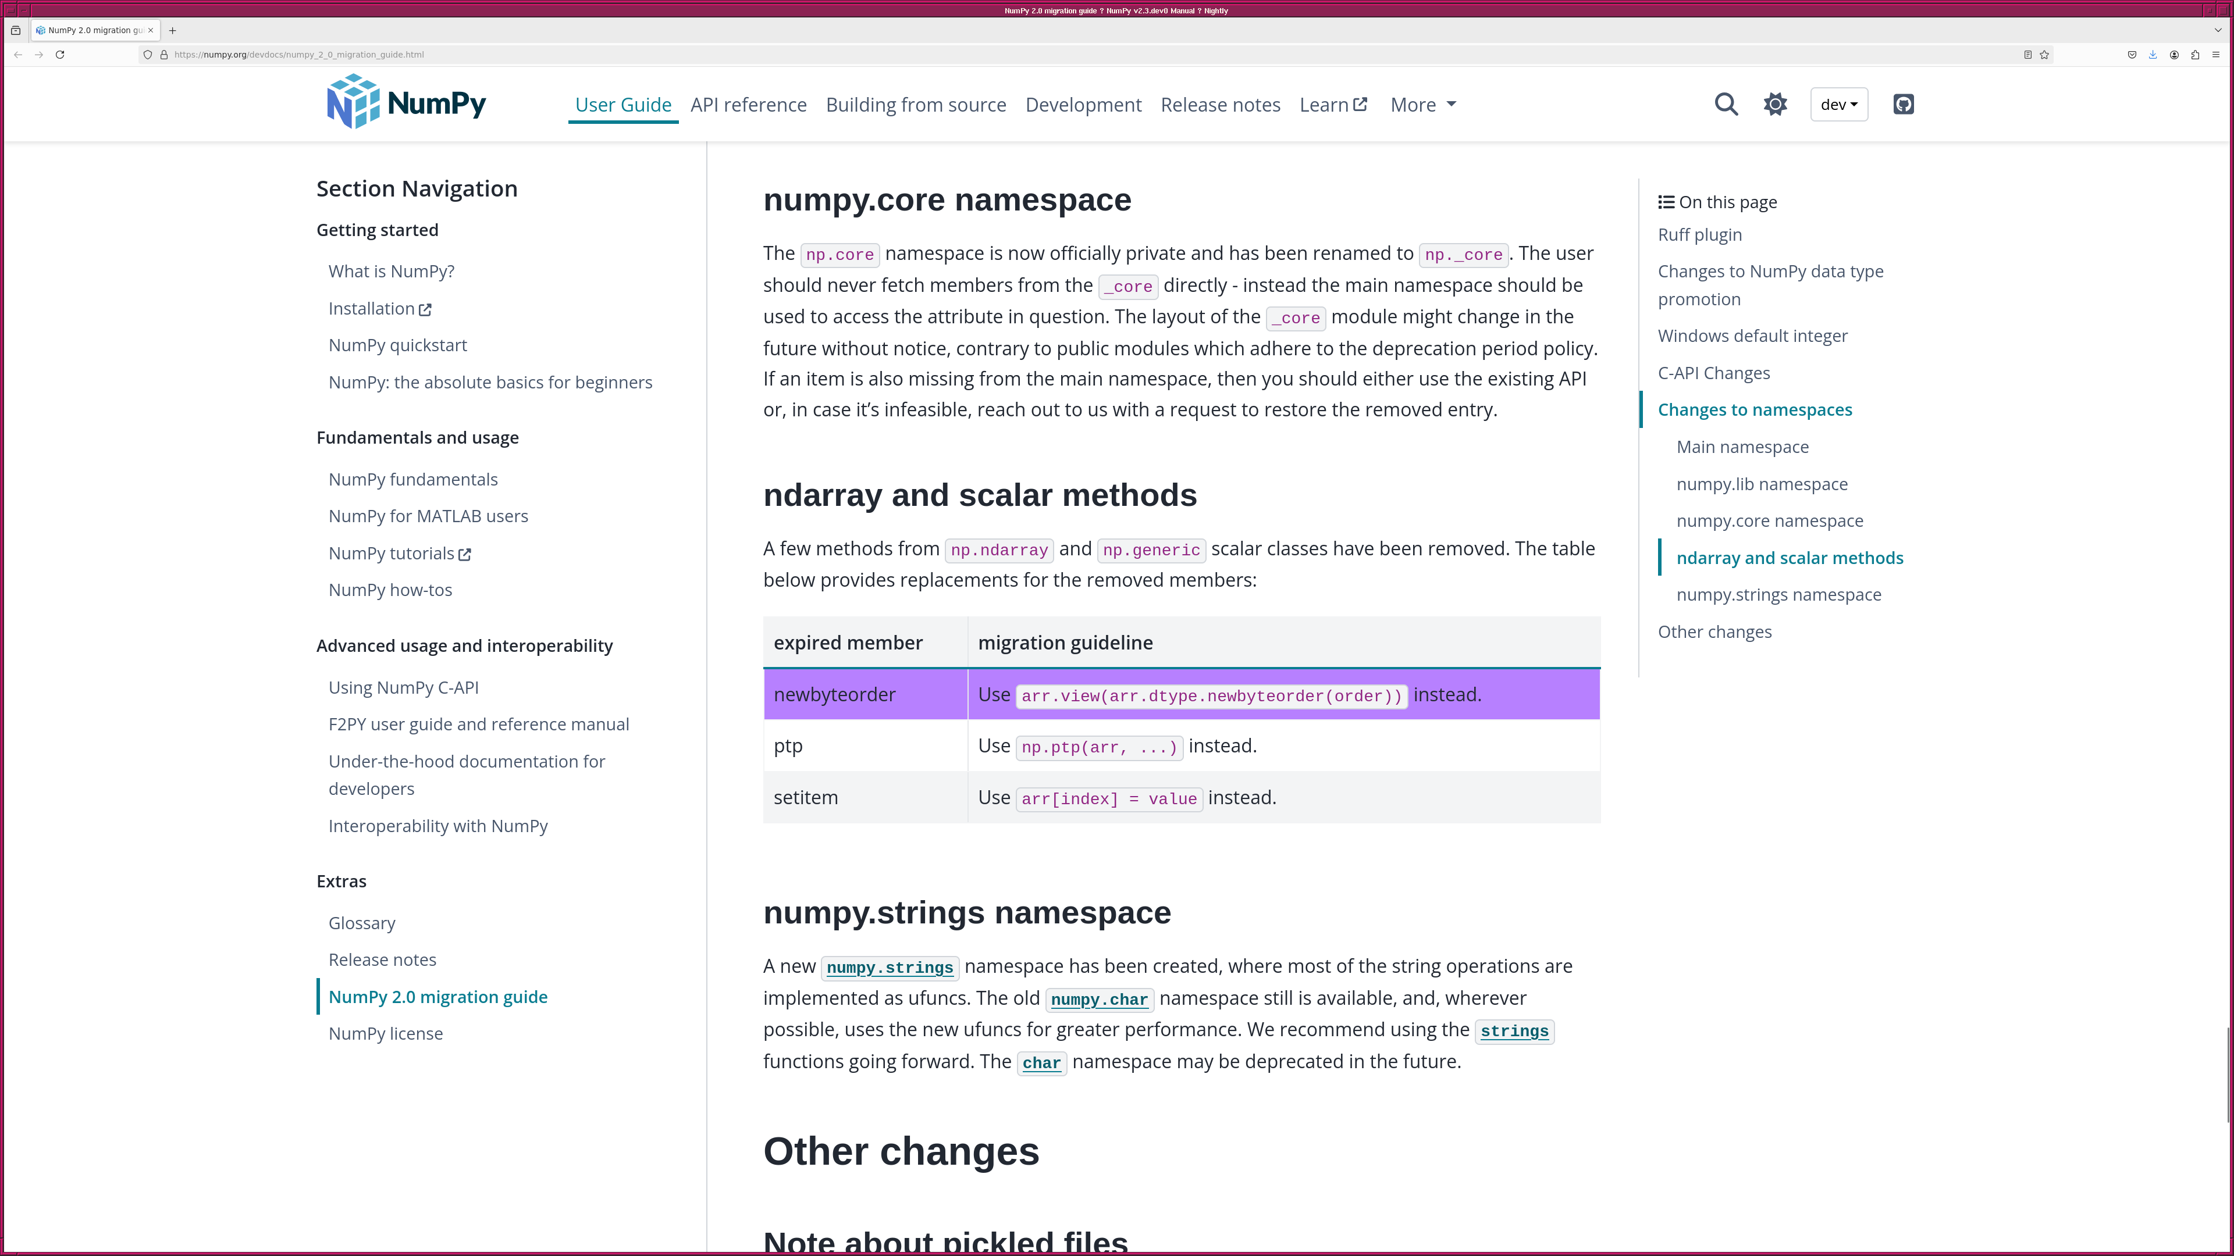Open Firefox downloads panel
This screenshot has height=1256, width=2234.
click(x=2153, y=55)
